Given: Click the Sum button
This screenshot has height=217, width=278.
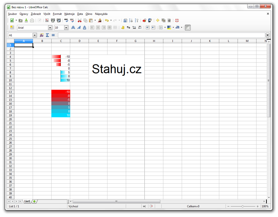Looking at the screenshot, I should coord(47,35).
